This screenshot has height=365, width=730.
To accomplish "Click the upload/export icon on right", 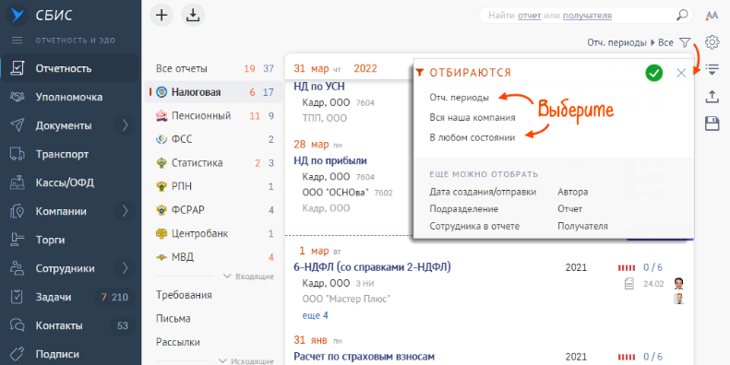I will 712,97.
